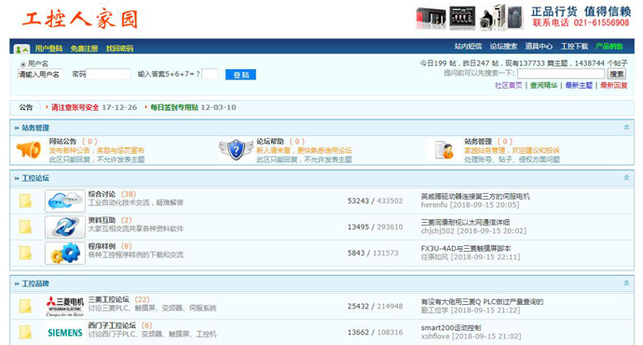This screenshot has height=345, width=643.
Task: Click yellow folder icon beside 三菱工控论坛
Action: click(25, 306)
